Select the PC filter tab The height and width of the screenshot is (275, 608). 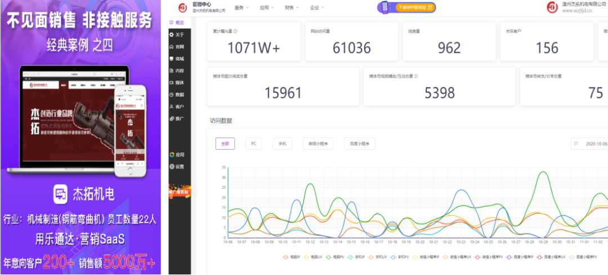tap(253, 143)
